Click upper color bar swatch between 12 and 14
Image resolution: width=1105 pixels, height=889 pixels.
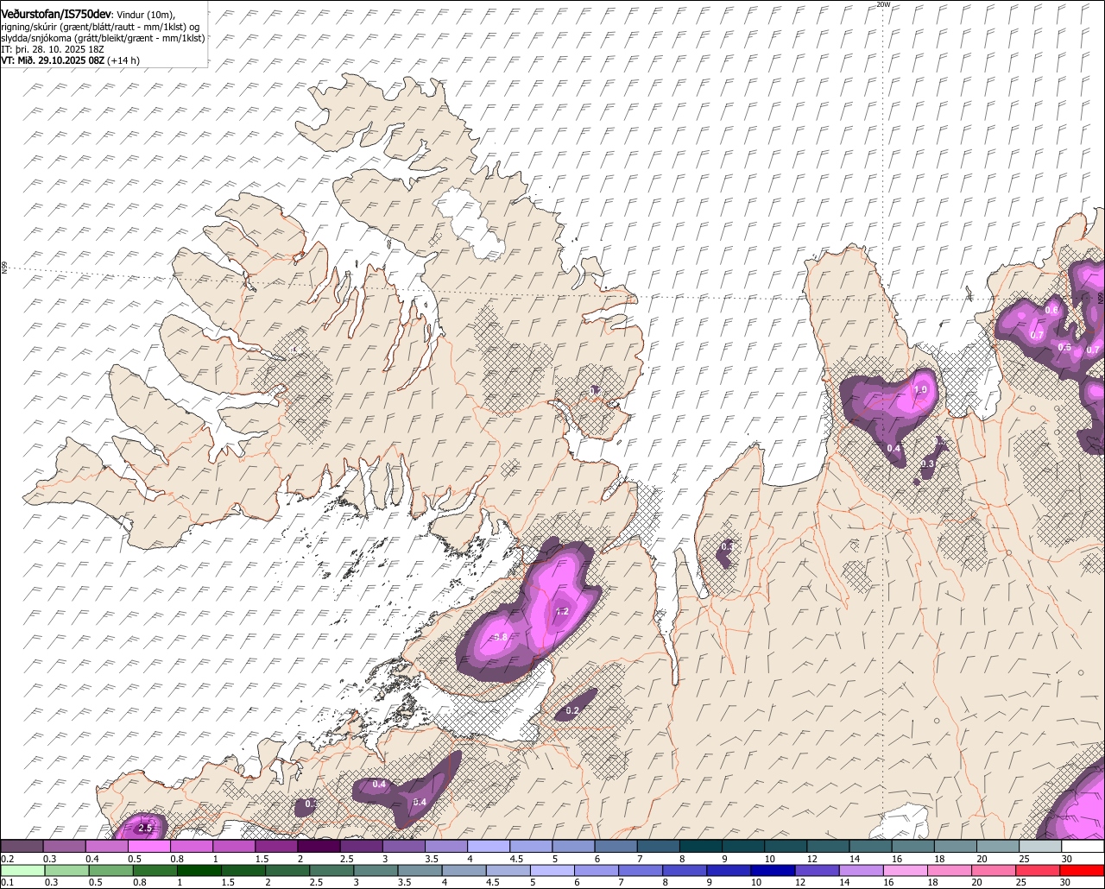click(829, 847)
